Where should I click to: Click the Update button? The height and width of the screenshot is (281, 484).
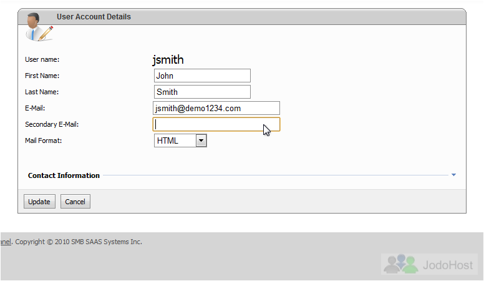[x=39, y=202]
